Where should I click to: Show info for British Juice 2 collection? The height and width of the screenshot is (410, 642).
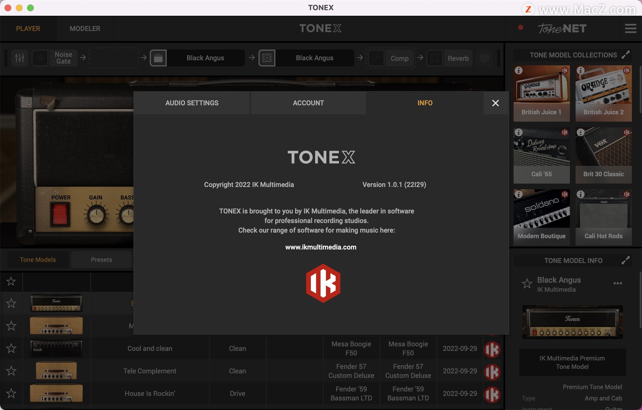coord(580,71)
